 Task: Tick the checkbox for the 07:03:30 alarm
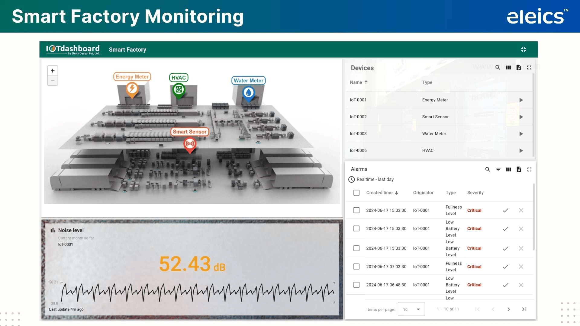[x=356, y=267]
